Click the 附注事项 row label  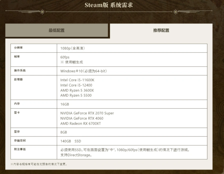[20, 149]
